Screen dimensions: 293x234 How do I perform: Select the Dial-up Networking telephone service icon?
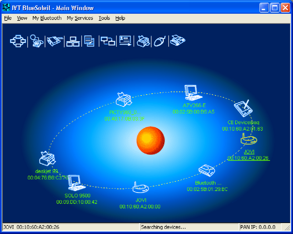point(37,41)
